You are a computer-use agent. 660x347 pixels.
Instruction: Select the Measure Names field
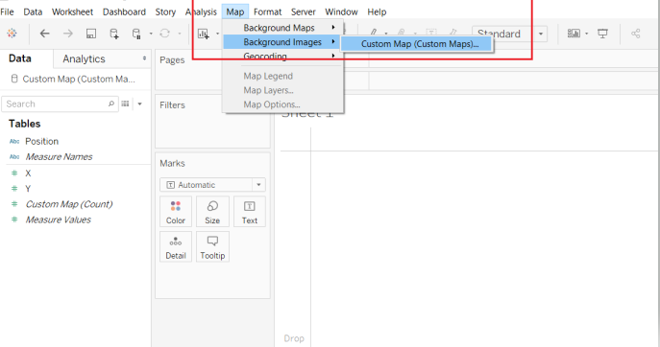(59, 156)
